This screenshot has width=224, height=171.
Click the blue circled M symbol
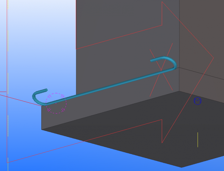click(x=197, y=101)
